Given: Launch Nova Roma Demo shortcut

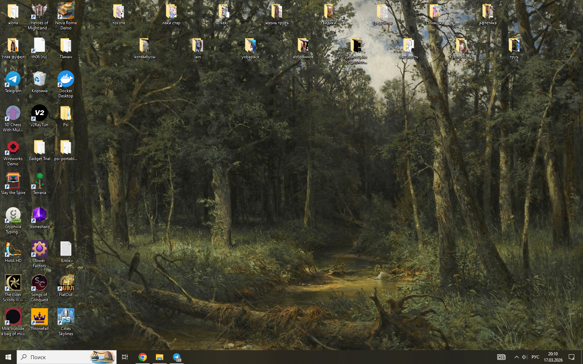Looking at the screenshot, I should pyautogui.click(x=66, y=17).
